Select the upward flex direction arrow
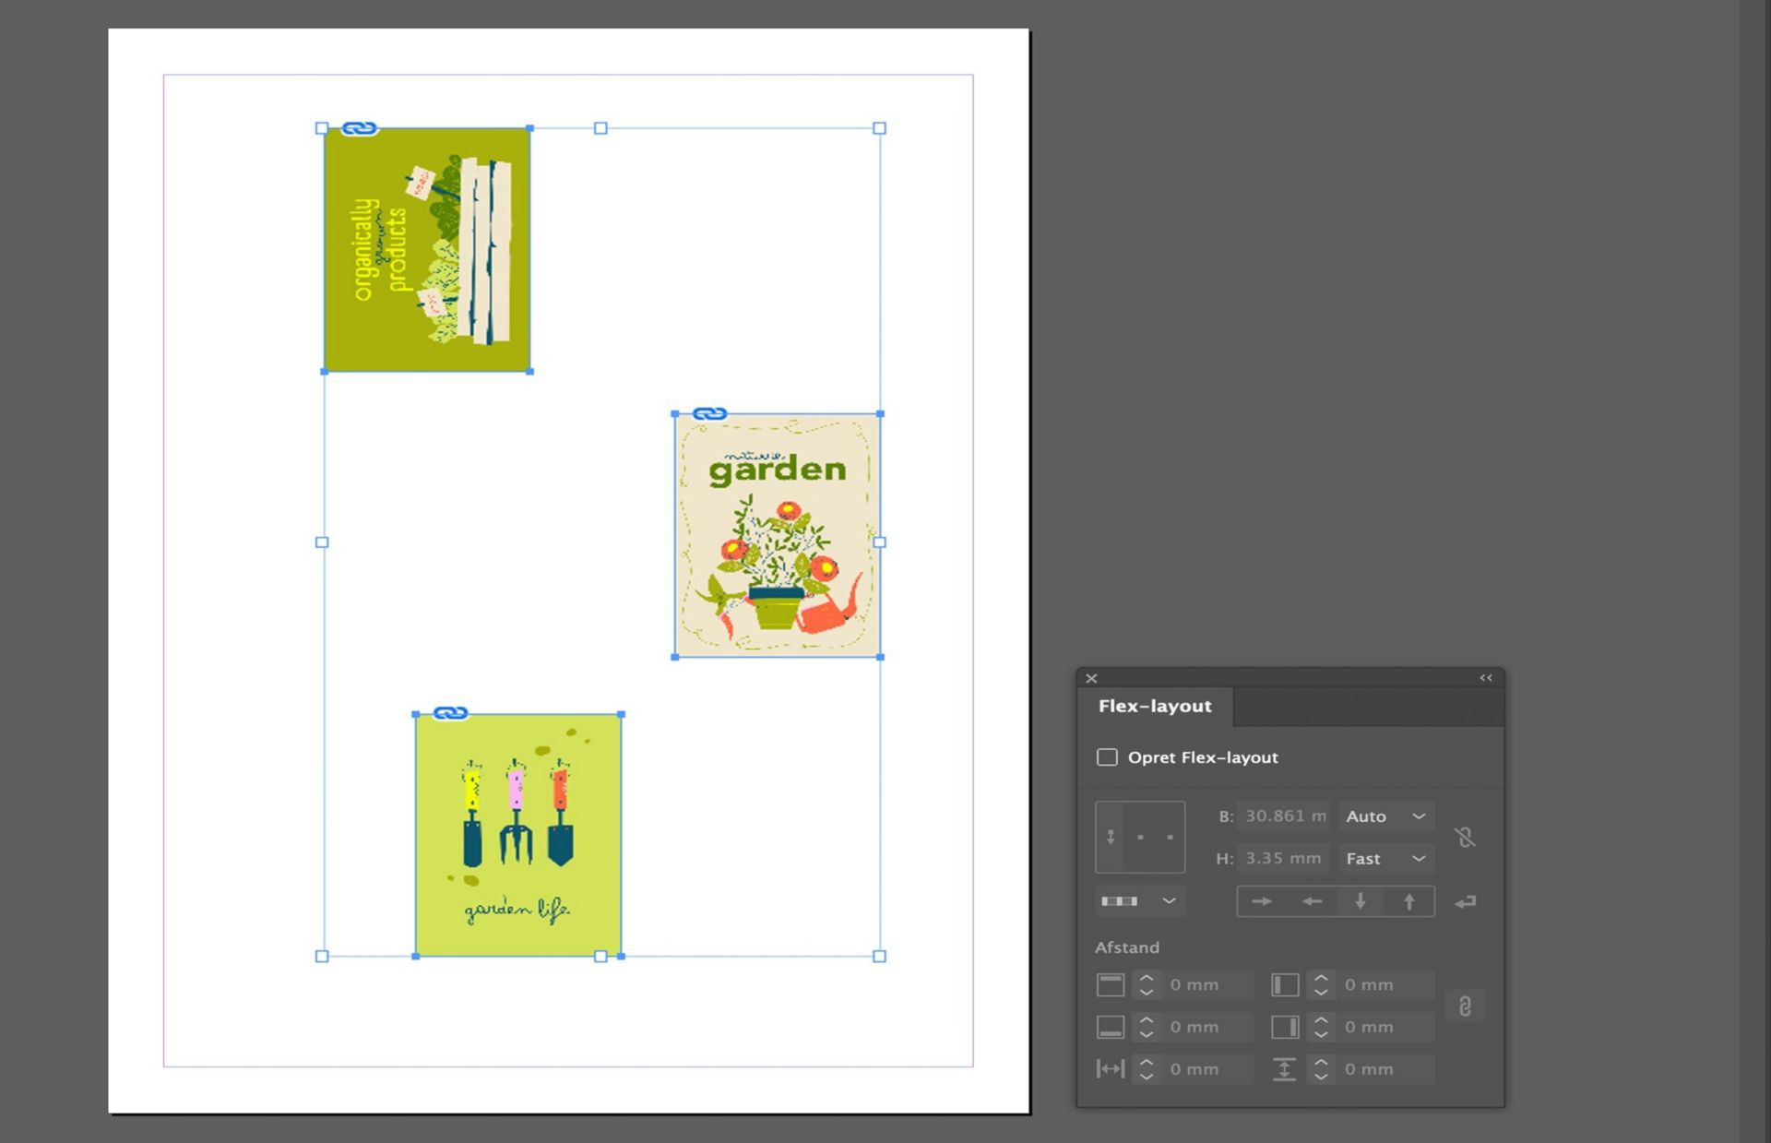Image resolution: width=1771 pixels, height=1143 pixels. [1408, 901]
